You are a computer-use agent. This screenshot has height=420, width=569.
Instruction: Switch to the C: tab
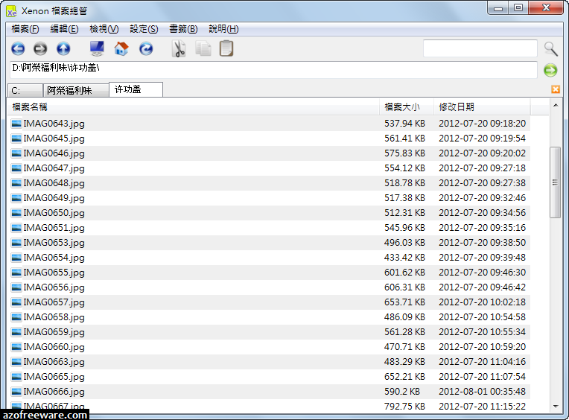[25, 90]
